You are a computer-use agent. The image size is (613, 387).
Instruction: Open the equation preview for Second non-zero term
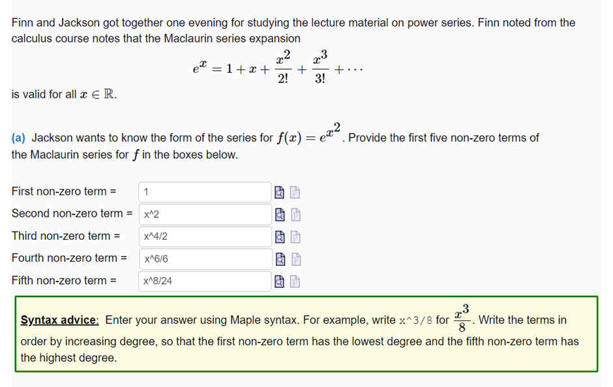(279, 214)
